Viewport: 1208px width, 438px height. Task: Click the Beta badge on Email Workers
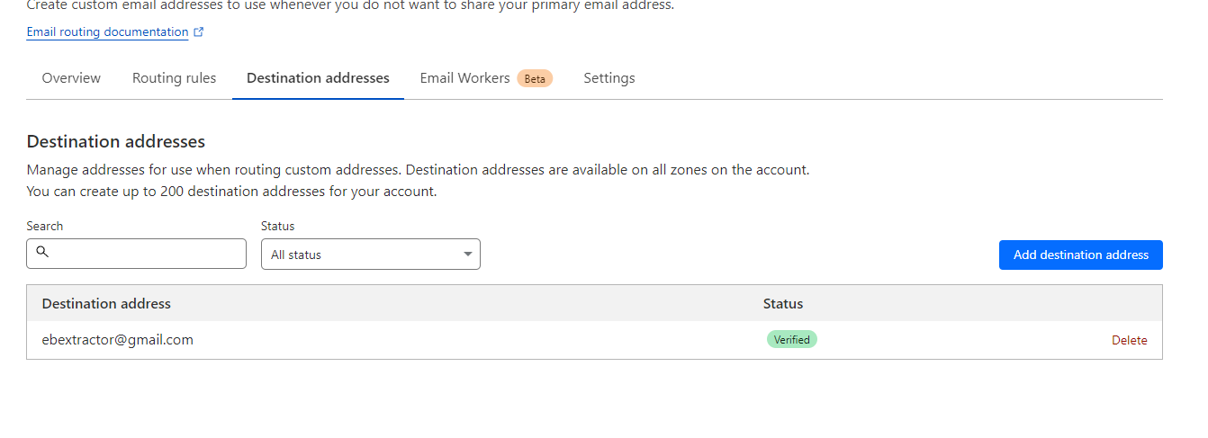tap(535, 79)
